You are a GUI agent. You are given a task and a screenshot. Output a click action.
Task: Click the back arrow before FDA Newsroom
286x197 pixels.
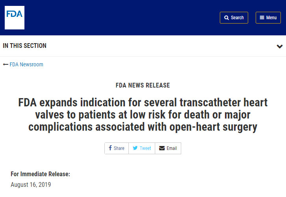pos(6,64)
